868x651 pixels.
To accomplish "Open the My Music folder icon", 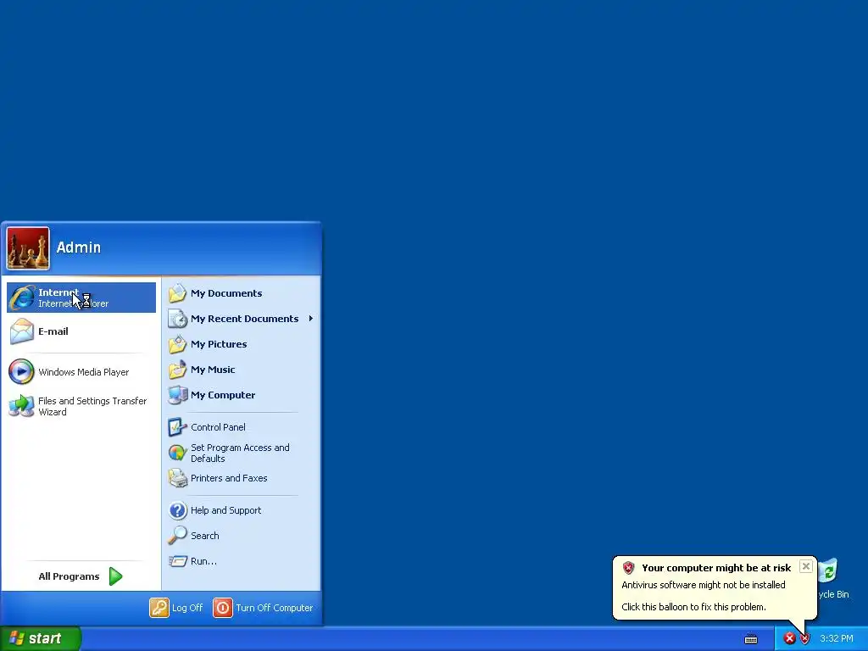I will pos(178,370).
